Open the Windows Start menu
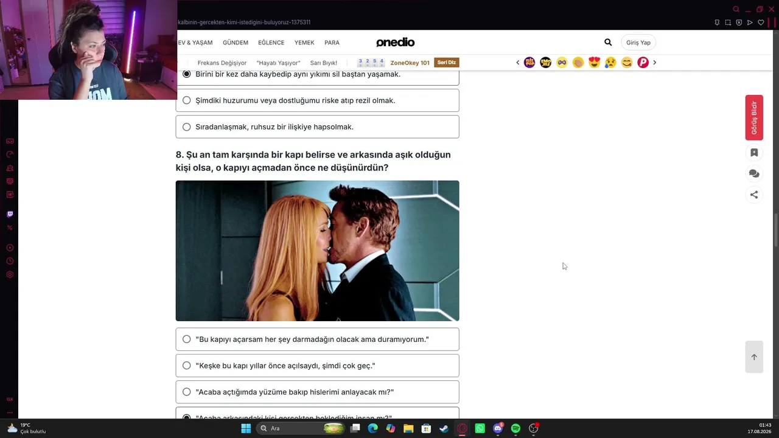This screenshot has height=438, width=779. (x=246, y=428)
